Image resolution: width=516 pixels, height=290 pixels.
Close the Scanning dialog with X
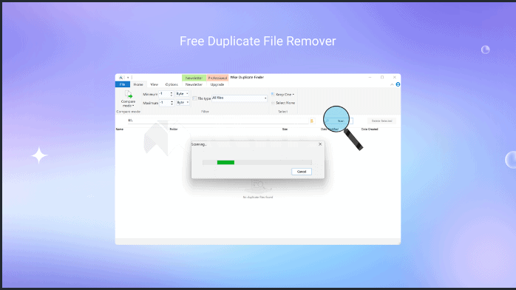point(320,144)
